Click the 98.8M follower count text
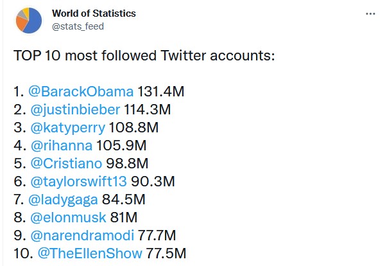Screen dimensions: 387x266 pyautogui.click(x=127, y=163)
